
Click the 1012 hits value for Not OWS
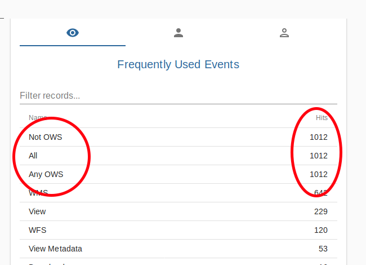(x=318, y=137)
